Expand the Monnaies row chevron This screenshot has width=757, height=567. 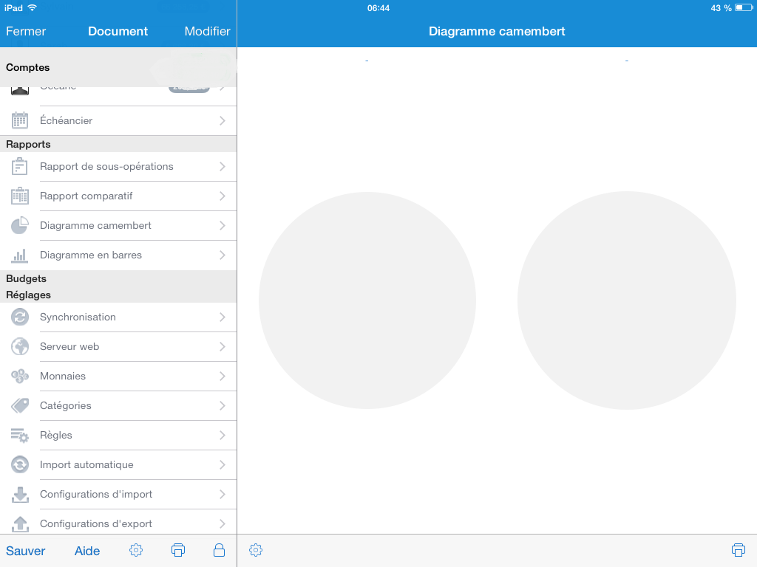[x=222, y=376]
